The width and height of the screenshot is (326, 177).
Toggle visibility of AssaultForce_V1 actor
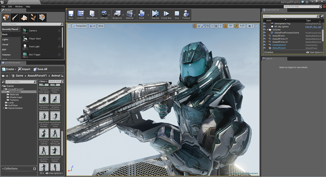tap(265, 39)
